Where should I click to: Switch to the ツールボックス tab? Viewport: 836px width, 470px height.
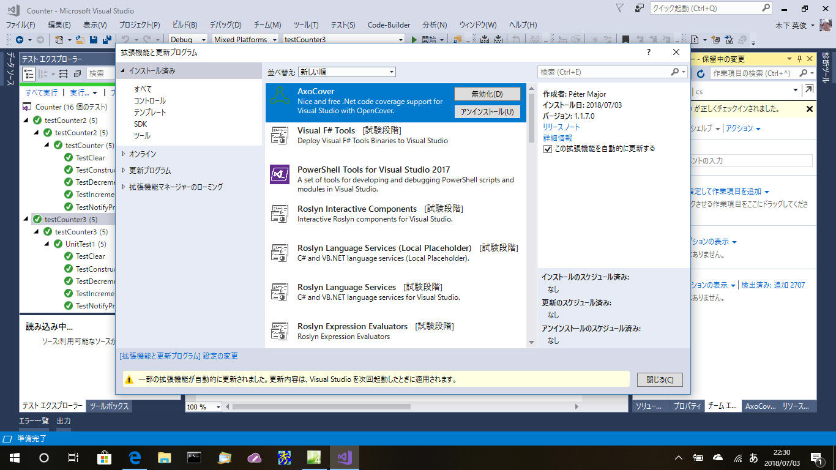point(109,406)
